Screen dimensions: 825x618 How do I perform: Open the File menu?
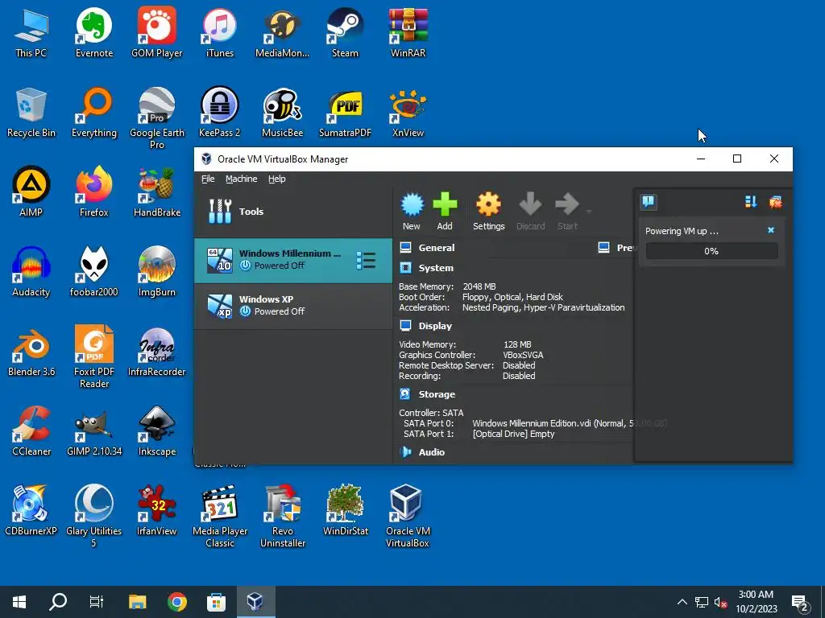pos(208,179)
